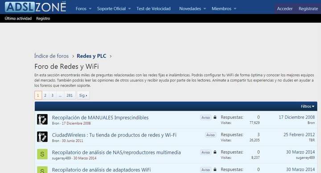This screenshot has width=321, height=173.
Task: Open Recopilatorio de análisis de NAS thread
Action: point(116,152)
